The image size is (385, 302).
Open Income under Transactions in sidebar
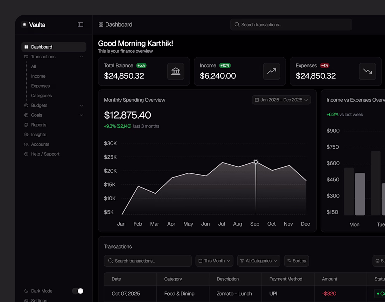[38, 76]
